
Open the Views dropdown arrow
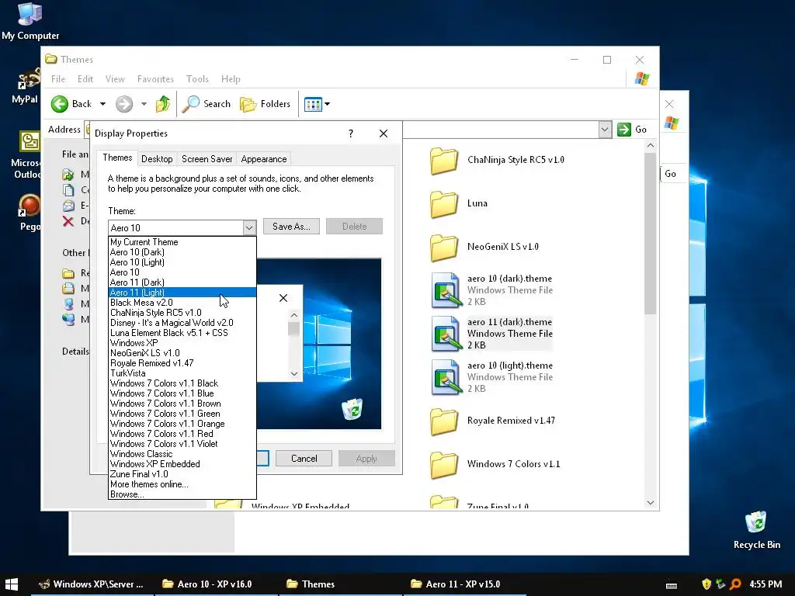pyautogui.click(x=327, y=104)
